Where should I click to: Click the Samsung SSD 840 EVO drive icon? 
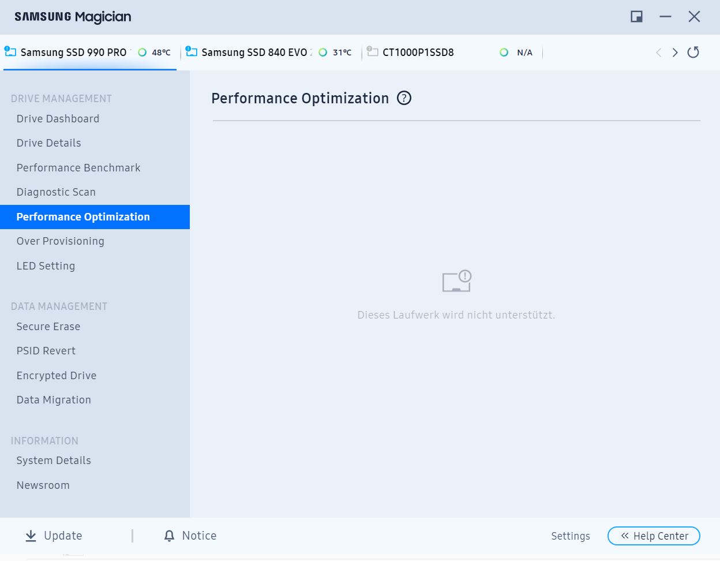click(192, 51)
